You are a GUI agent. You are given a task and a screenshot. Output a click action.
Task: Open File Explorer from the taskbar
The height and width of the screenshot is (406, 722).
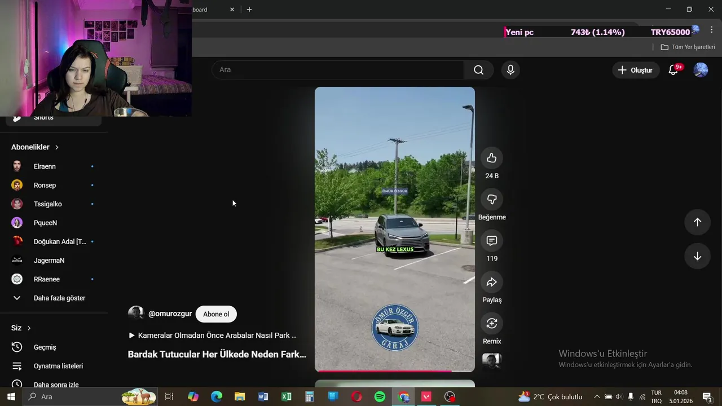pyautogui.click(x=240, y=397)
